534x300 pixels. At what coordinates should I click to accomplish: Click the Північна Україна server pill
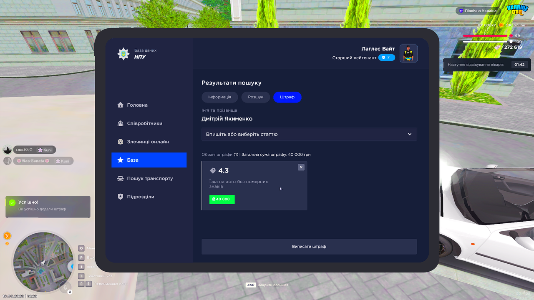click(478, 11)
